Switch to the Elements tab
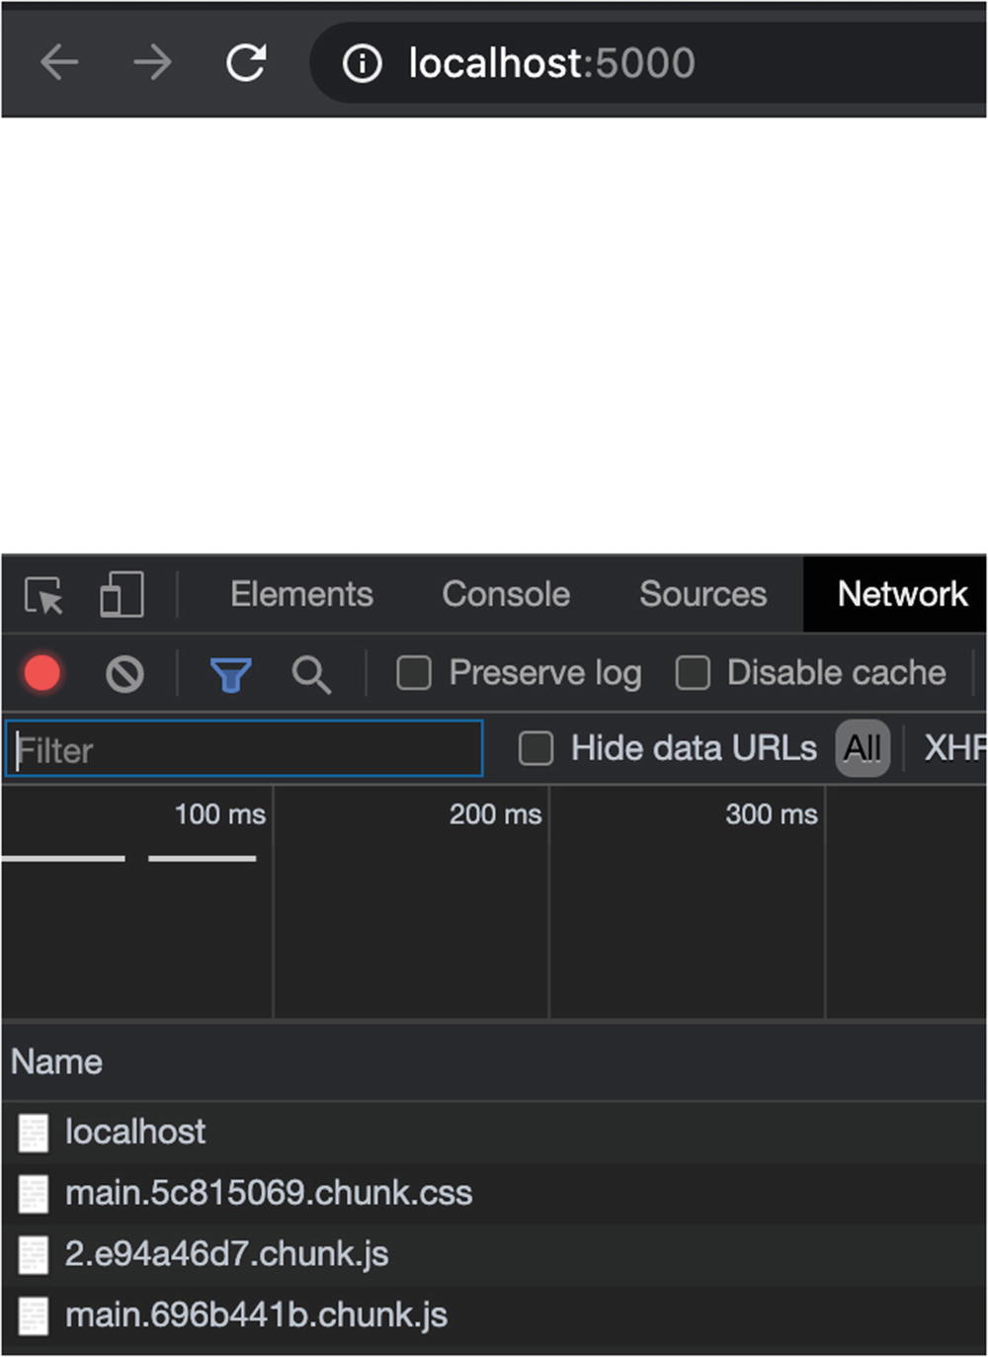 [x=301, y=594]
